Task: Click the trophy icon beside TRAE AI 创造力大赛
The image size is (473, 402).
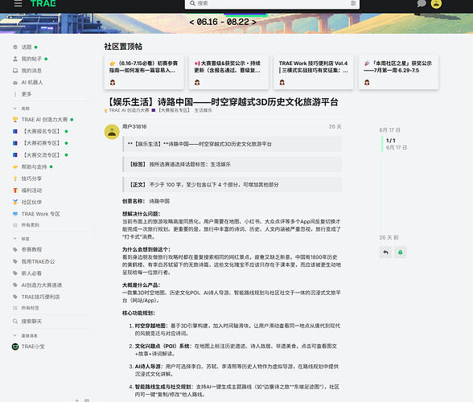Action: (15, 120)
